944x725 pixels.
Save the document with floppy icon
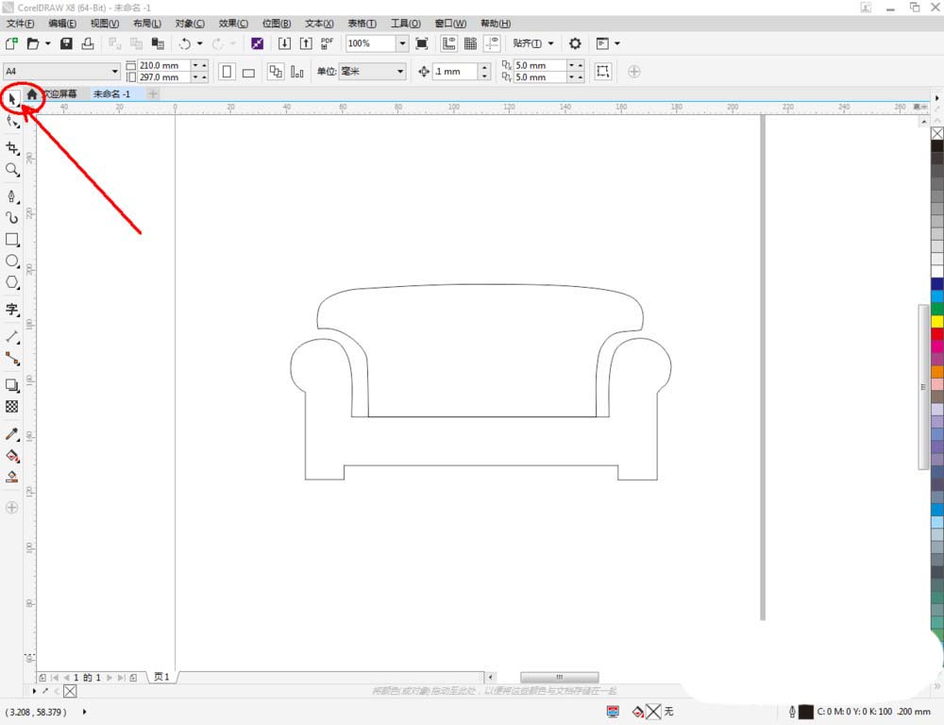66,43
